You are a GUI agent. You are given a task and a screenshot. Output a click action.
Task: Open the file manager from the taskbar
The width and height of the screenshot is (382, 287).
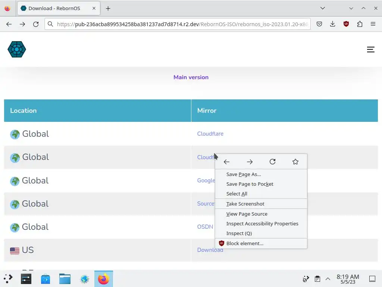(65, 279)
